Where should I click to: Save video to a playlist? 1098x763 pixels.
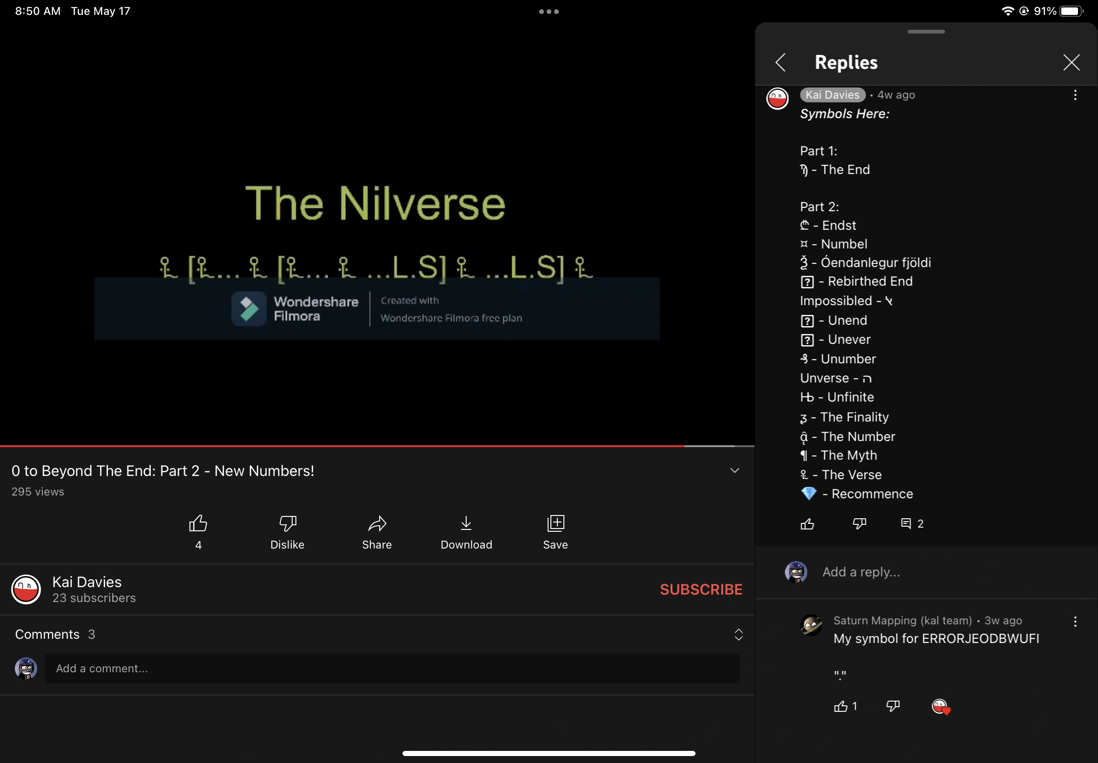tap(556, 523)
